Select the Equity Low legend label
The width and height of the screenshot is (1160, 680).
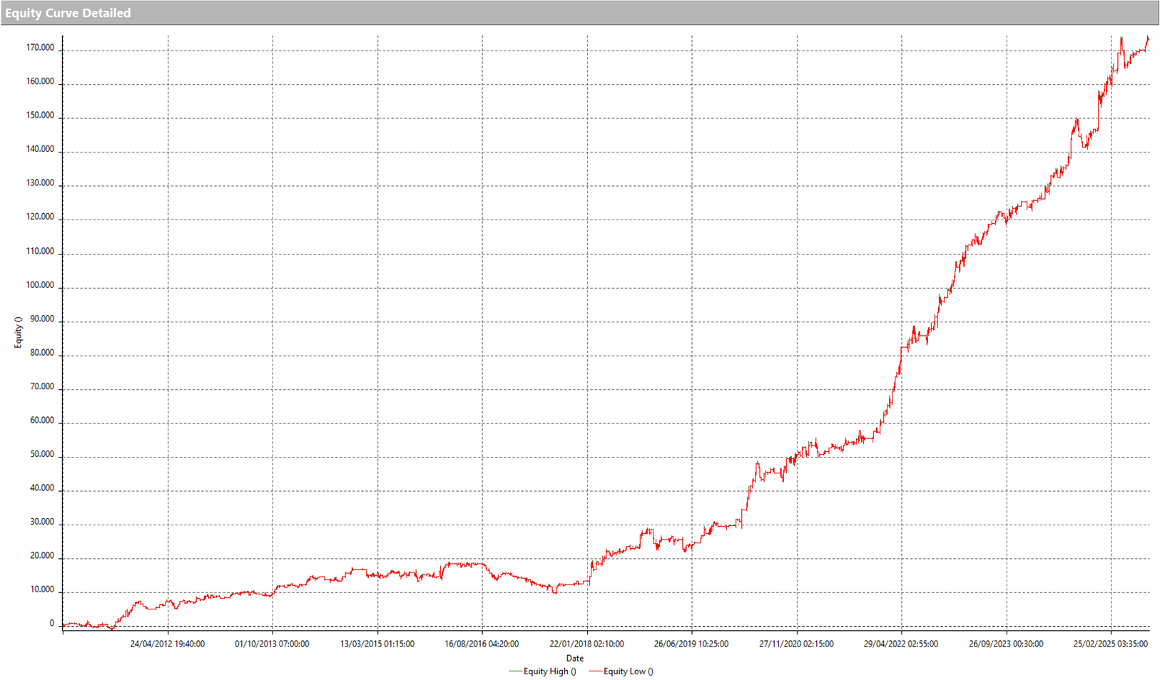628,671
